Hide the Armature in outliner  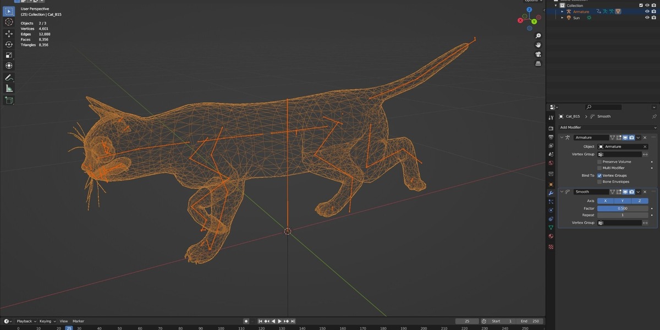click(x=647, y=12)
